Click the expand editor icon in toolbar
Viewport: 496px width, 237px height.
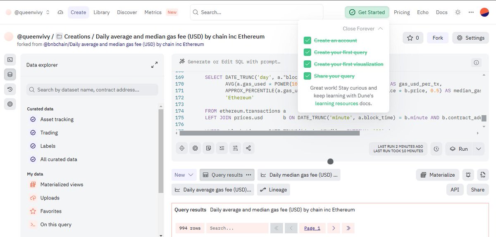[182, 148]
